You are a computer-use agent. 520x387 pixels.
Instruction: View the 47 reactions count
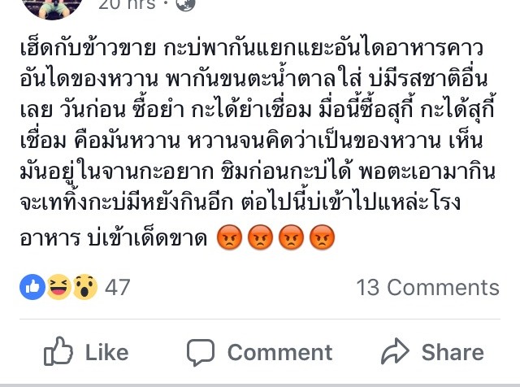pyautogui.click(x=117, y=288)
